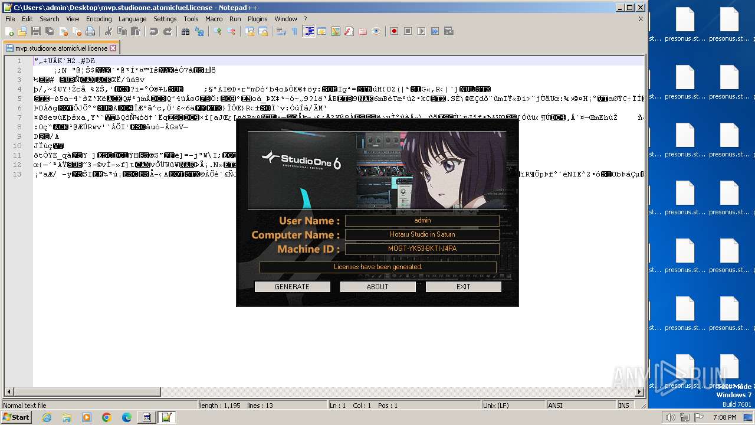Click the 'Licenses have been generated.' status text
The width and height of the screenshot is (755, 425).
pos(378,267)
